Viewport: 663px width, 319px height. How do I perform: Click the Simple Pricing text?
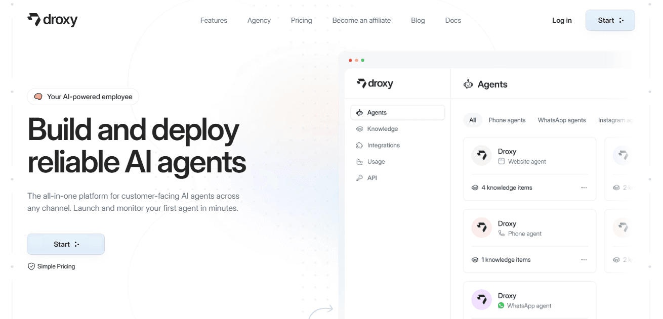56,266
